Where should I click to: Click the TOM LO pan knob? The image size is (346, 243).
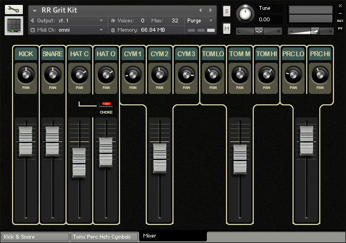213,75
